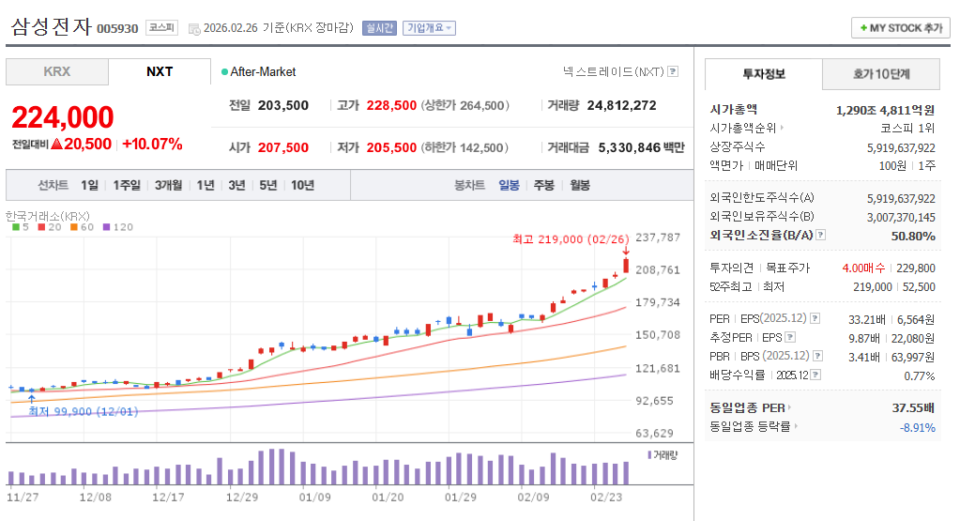This screenshot has width=975, height=521.
Task: Select the 주봉 candlestick chart
Action: coord(544,185)
